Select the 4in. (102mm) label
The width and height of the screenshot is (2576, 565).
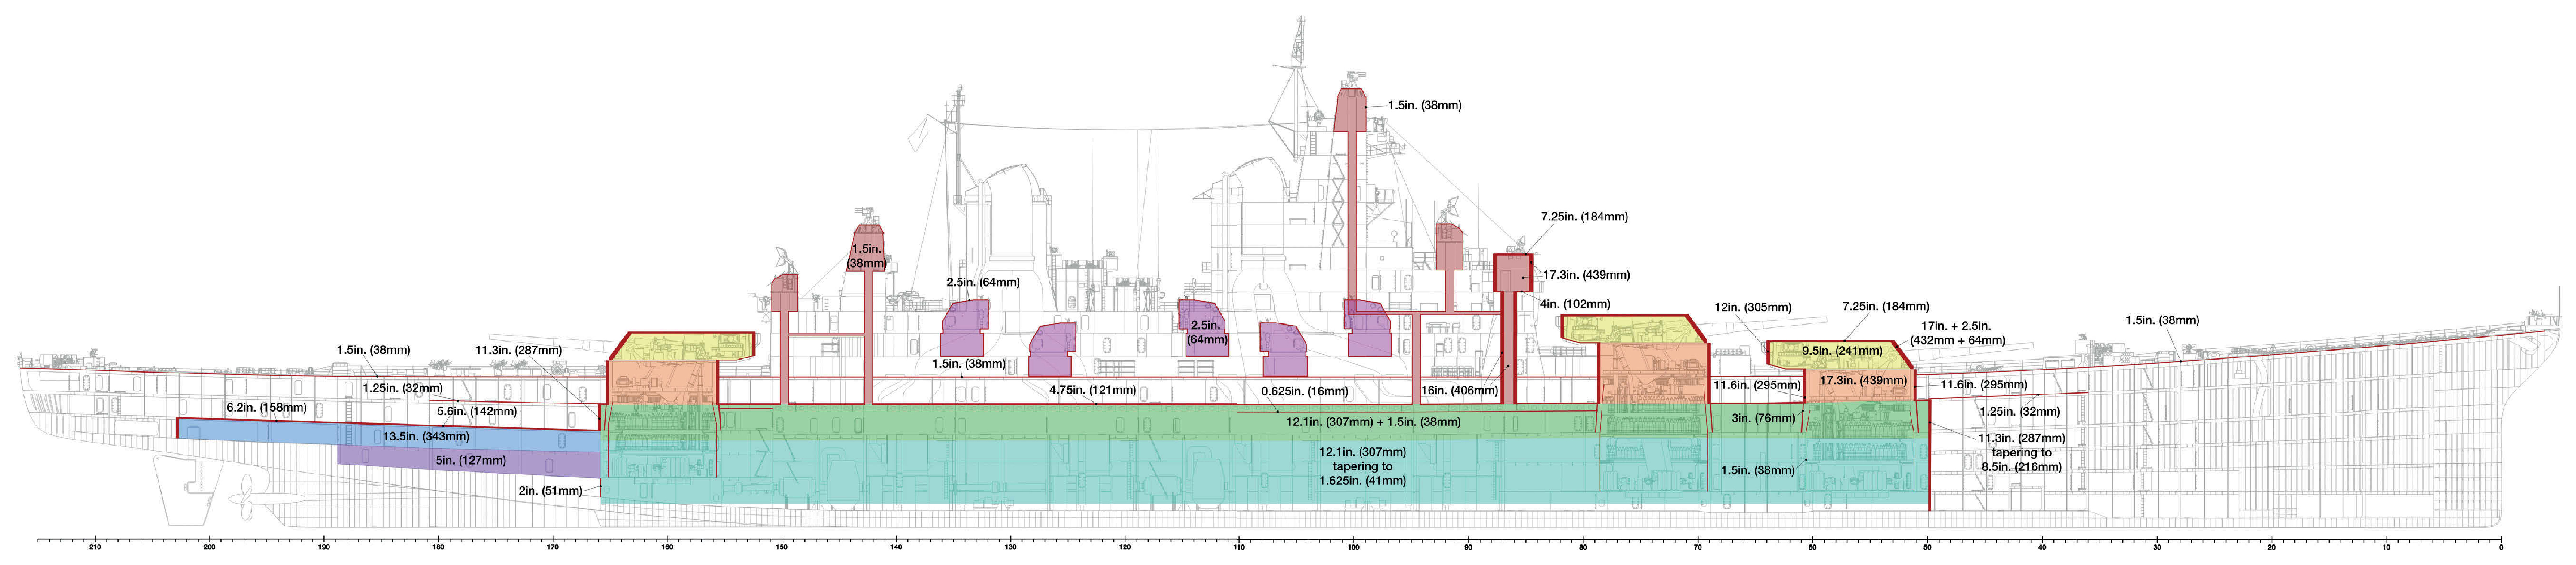[1575, 304]
